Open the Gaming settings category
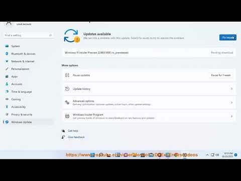The image size is (241, 181). [16, 99]
